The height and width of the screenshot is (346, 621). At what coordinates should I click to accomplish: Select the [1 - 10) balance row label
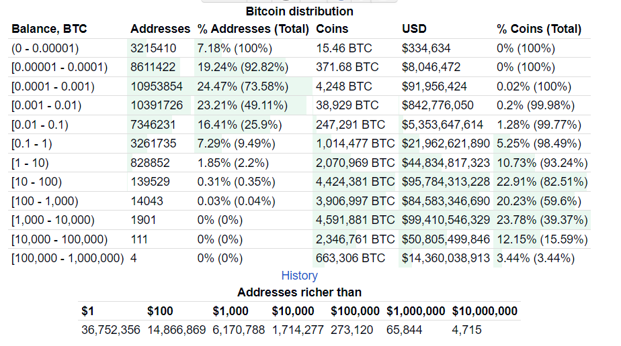[34, 163]
